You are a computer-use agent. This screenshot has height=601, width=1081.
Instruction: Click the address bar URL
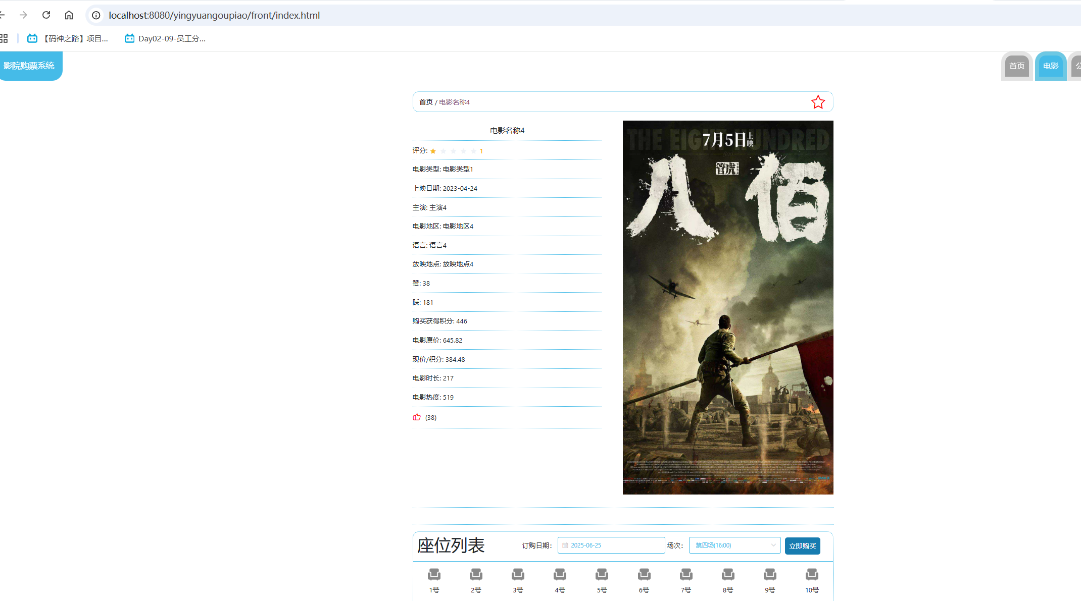coord(214,15)
